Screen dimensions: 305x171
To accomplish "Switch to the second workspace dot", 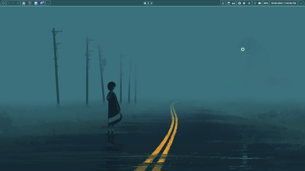I will click(148, 3).
